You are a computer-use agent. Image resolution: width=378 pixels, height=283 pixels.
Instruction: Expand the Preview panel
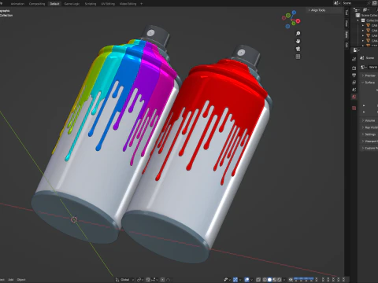pos(369,75)
